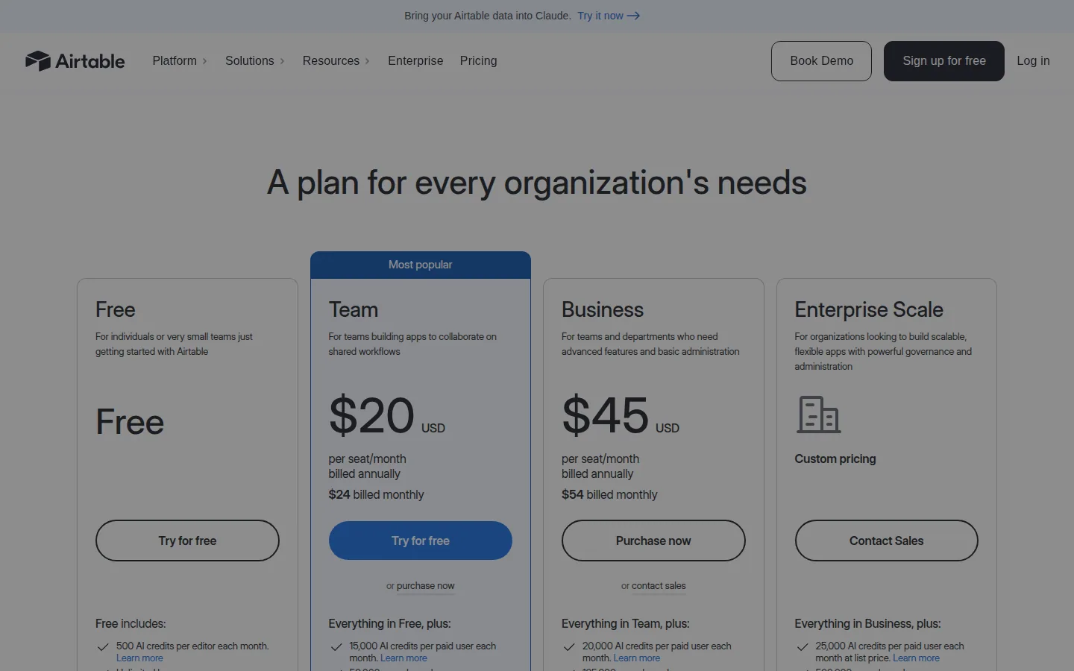The height and width of the screenshot is (671, 1074).
Task: Click the arrow icon after Try it now
Action: (633, 16)
